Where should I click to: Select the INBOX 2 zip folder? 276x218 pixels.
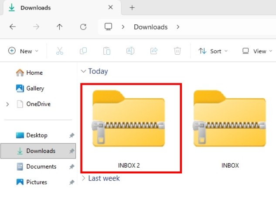pos(129,128)
